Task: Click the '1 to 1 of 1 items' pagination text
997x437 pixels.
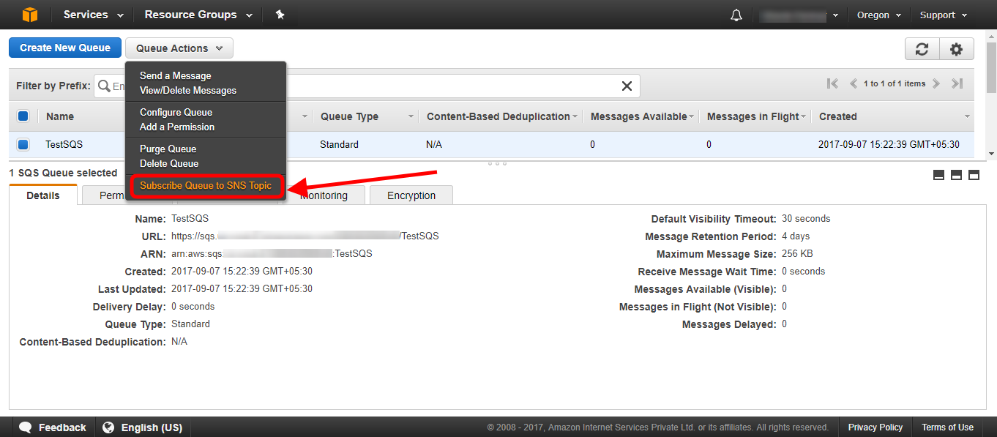Action: 895,84
